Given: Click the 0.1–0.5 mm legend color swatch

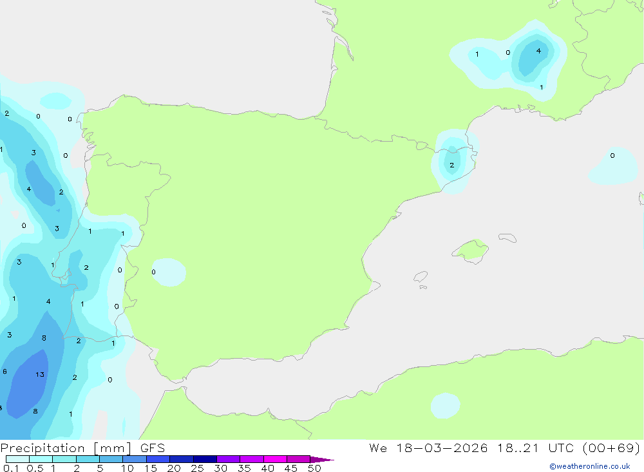Looking at the screenshot, I should 17,459.
